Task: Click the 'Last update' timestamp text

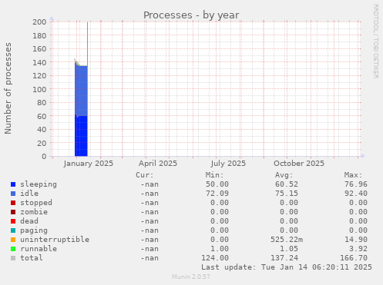Action: coord(287,267)
